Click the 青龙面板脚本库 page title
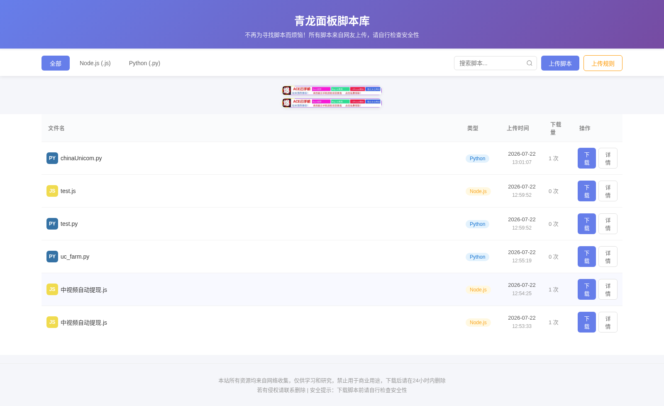This screenshot has height=406, width=664. coord(332,21)
